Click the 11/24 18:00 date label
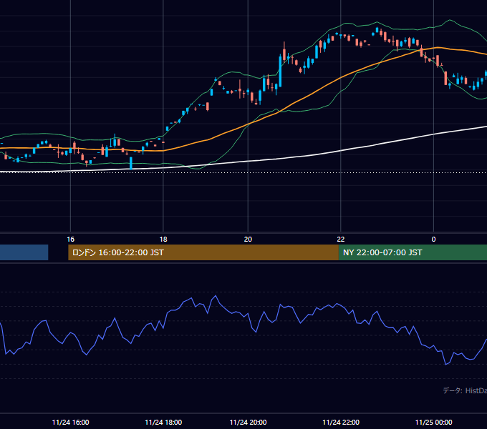This screenshot has height=429, width=487. tap(163, 422)
